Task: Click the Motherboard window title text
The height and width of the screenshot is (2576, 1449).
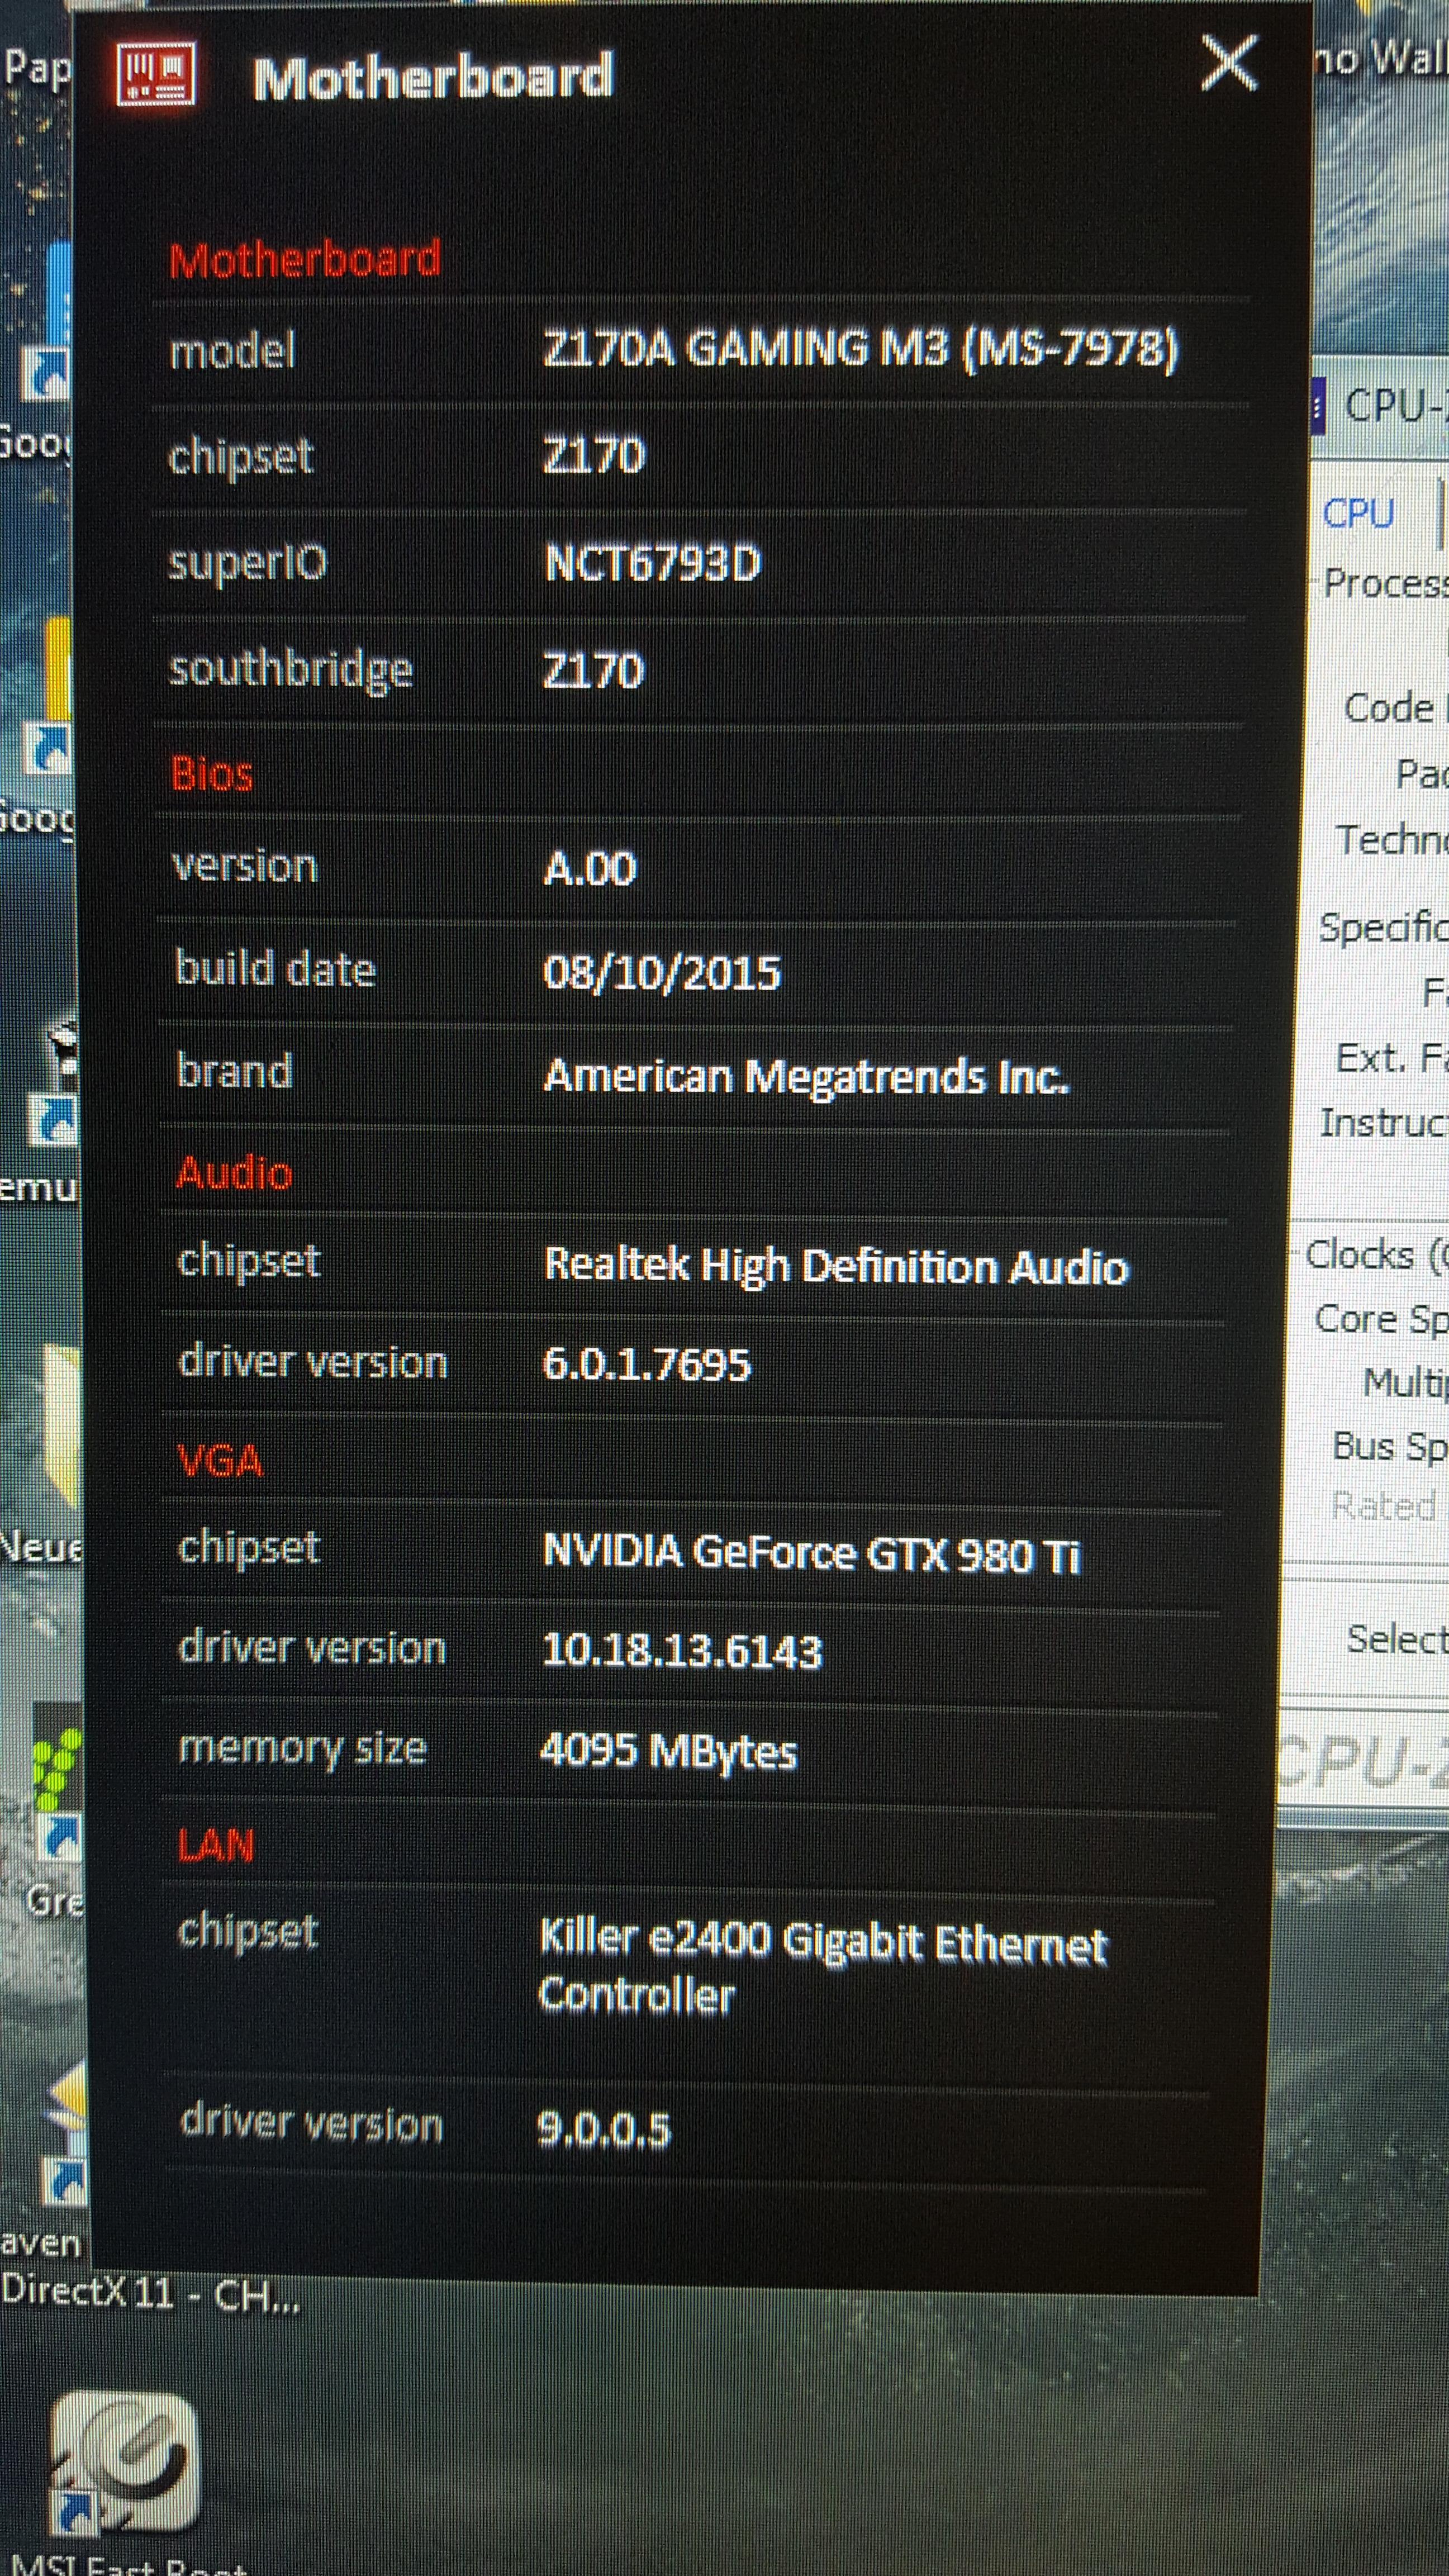Action: [432, 78]
